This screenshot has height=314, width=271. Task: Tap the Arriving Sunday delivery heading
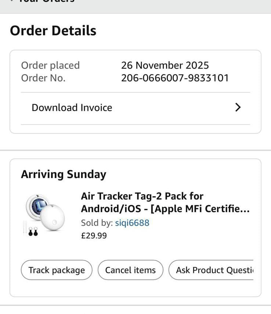[x=64, y=174]
